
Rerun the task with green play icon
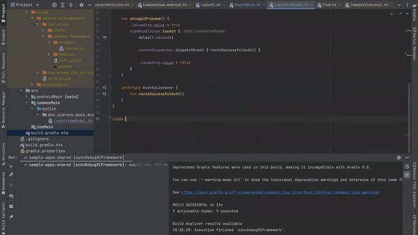click(x=11, y=166)
